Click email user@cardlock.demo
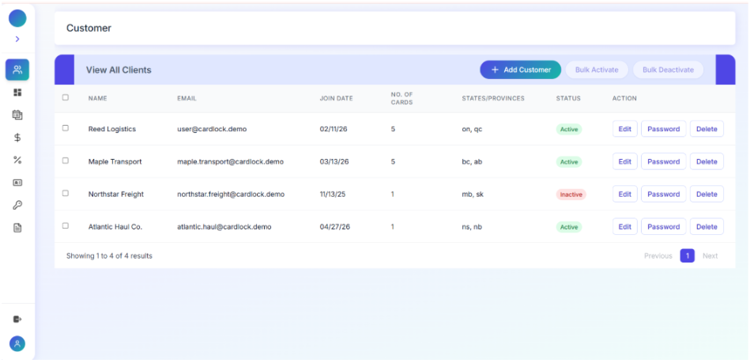 [212, 129]
